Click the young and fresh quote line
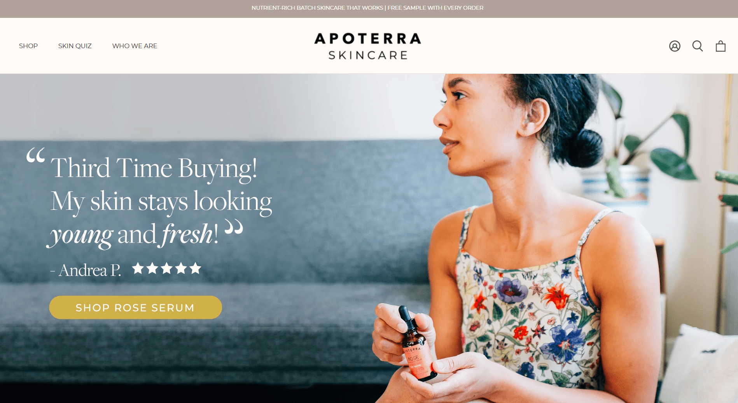Image resolution: width=738 pixels, height=403 pixels. [132, 234]
